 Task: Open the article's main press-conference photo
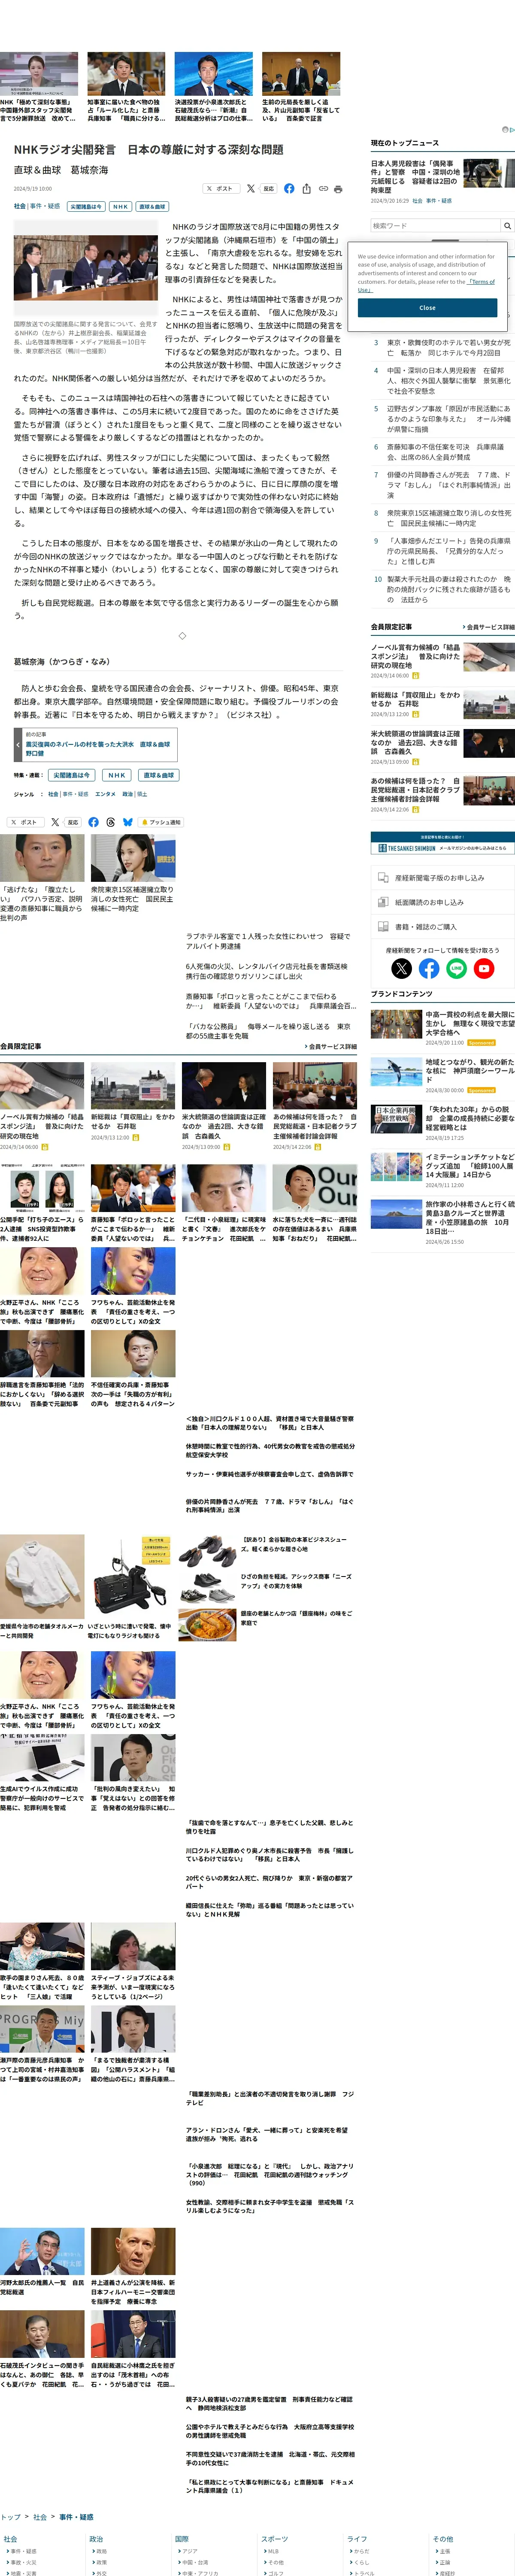(x=86, y=268)
